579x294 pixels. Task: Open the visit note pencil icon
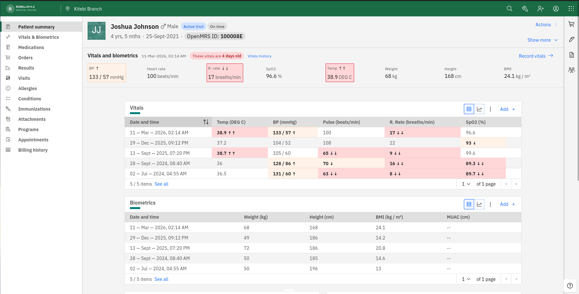click(571, 39)
